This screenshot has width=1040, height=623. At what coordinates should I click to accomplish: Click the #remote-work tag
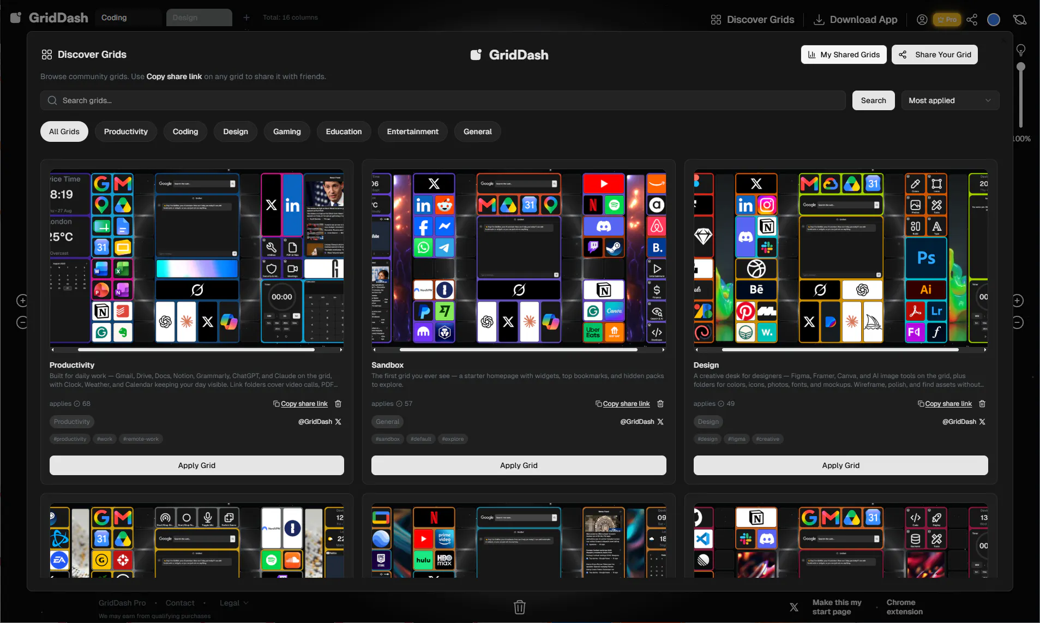pos(141,439)
